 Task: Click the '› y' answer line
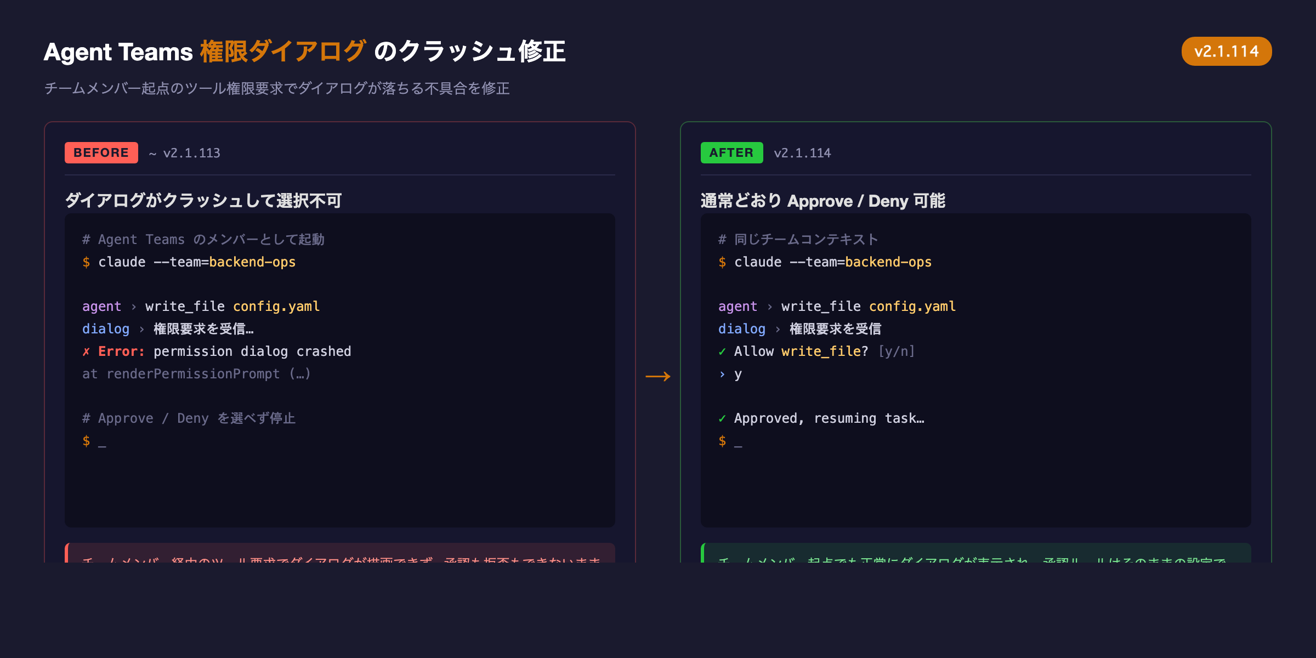point(730,374)
